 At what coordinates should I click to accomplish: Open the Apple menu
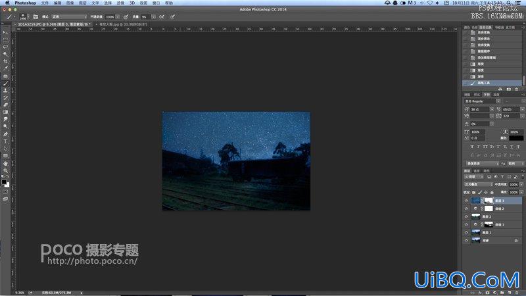pyautogui.click(x=7, y=3)
